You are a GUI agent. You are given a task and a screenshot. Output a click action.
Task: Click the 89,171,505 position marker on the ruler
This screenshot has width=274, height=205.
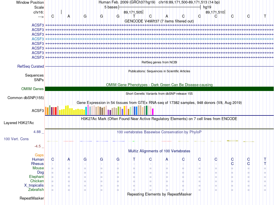pyautogui.click(x=133, y=12)
